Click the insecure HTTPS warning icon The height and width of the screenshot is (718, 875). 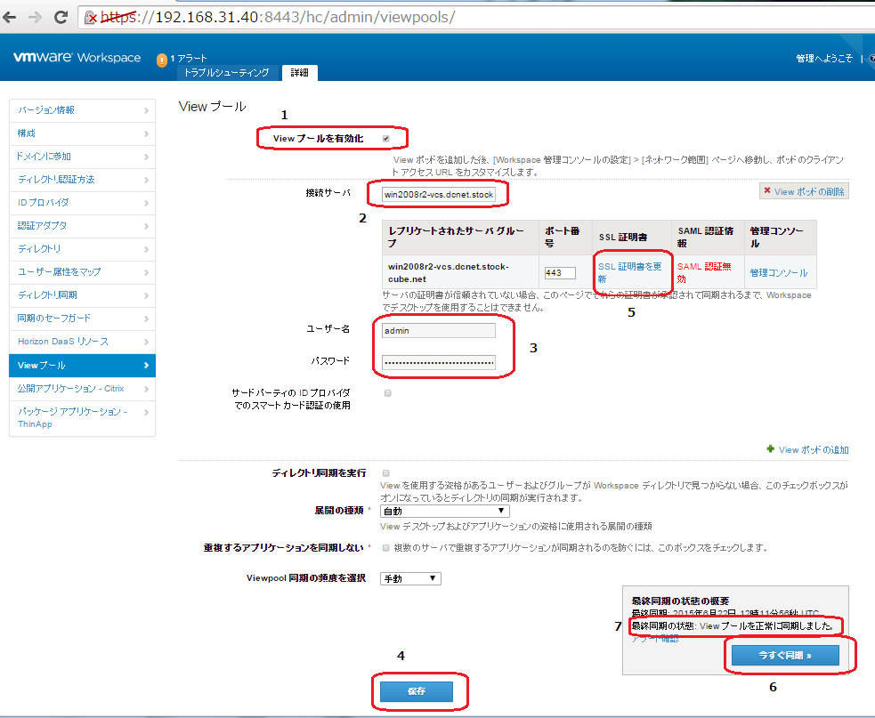[92, 18]
